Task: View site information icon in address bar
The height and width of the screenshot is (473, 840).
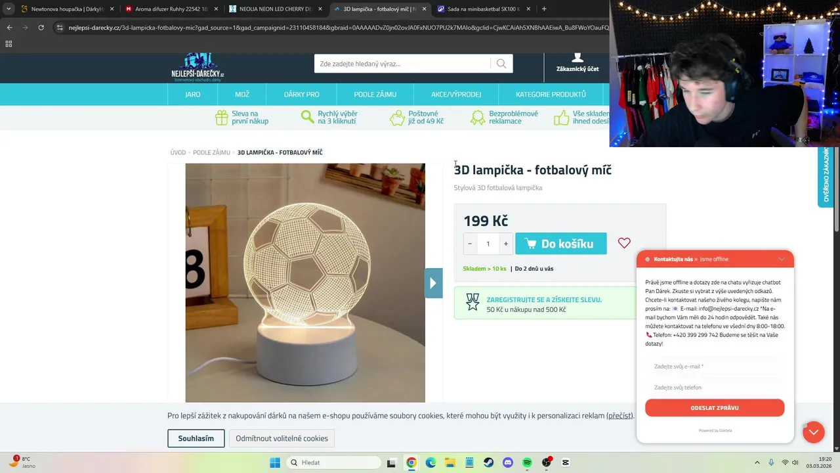Action: [60, 28]
